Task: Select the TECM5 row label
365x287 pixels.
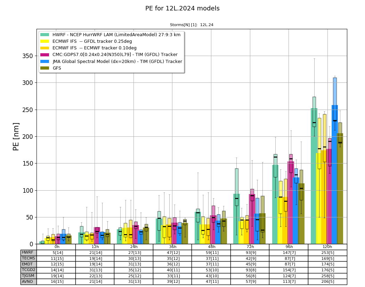Action: 29,258
